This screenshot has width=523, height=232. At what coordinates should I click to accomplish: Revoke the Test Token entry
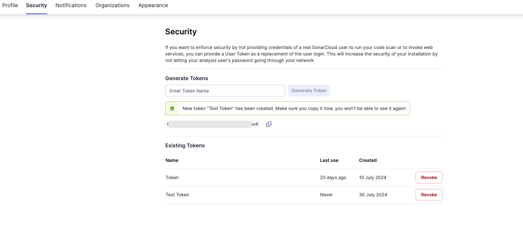tap(429, 195)
